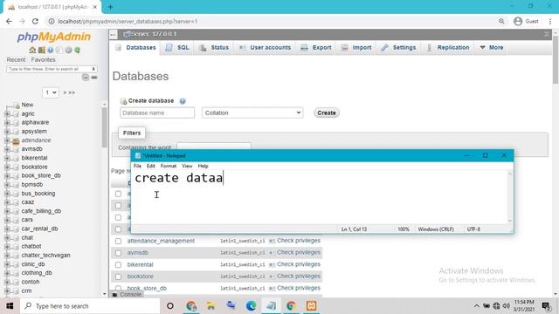This screenshot has height=314, width=559.
Task: Click browser reload page icon
Action: tap(35, 21)
